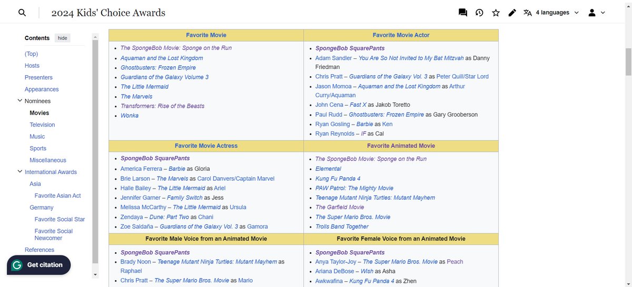View page history clock icon
Viewport: 632px width, 287px height.
coord(479,13)
